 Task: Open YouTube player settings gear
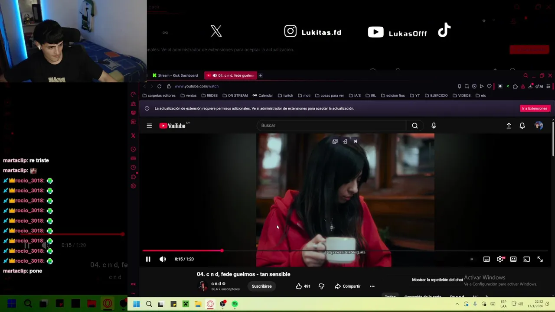click(500, 259)
